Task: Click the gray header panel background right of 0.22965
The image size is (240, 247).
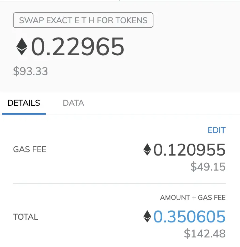Action: click(x=181, y=47)
